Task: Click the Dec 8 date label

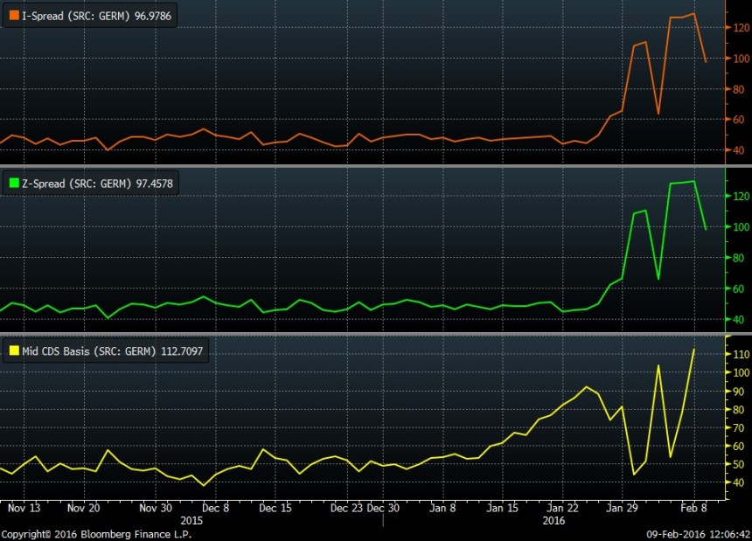Action: pyautogui.click(x=215, y=507)
